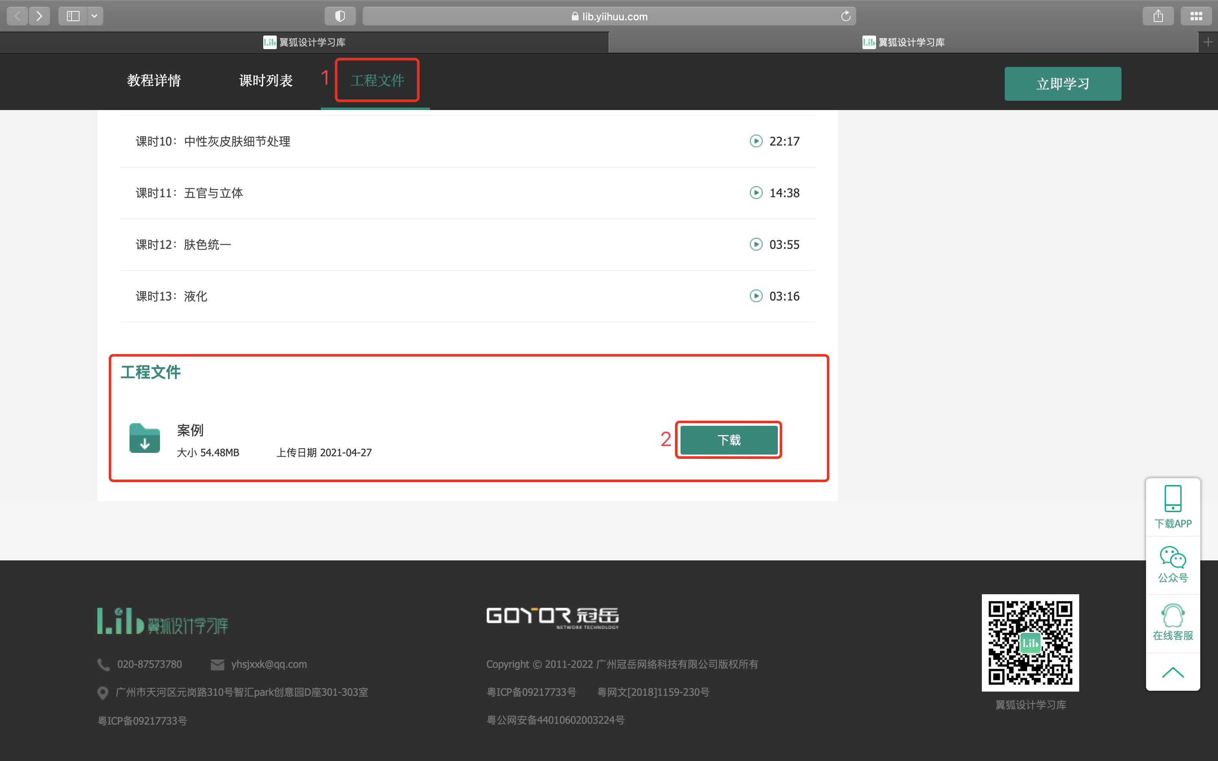Open 在线客服 headset support icon
The width and height of the screenshot is (1218, 761).
(x=1173, y=615)
